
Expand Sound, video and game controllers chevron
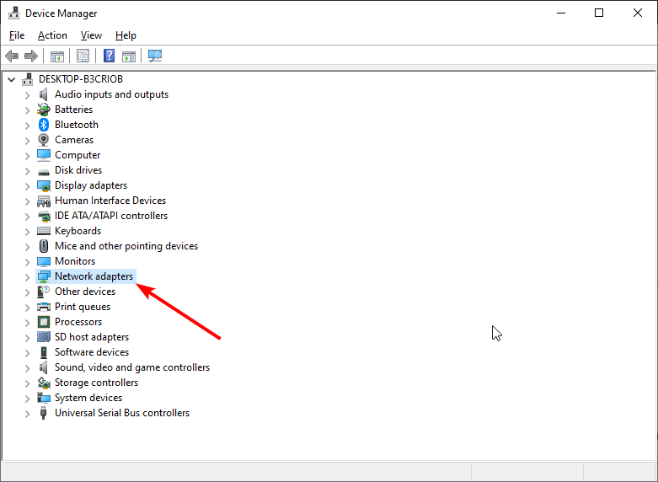pos(27,368)
